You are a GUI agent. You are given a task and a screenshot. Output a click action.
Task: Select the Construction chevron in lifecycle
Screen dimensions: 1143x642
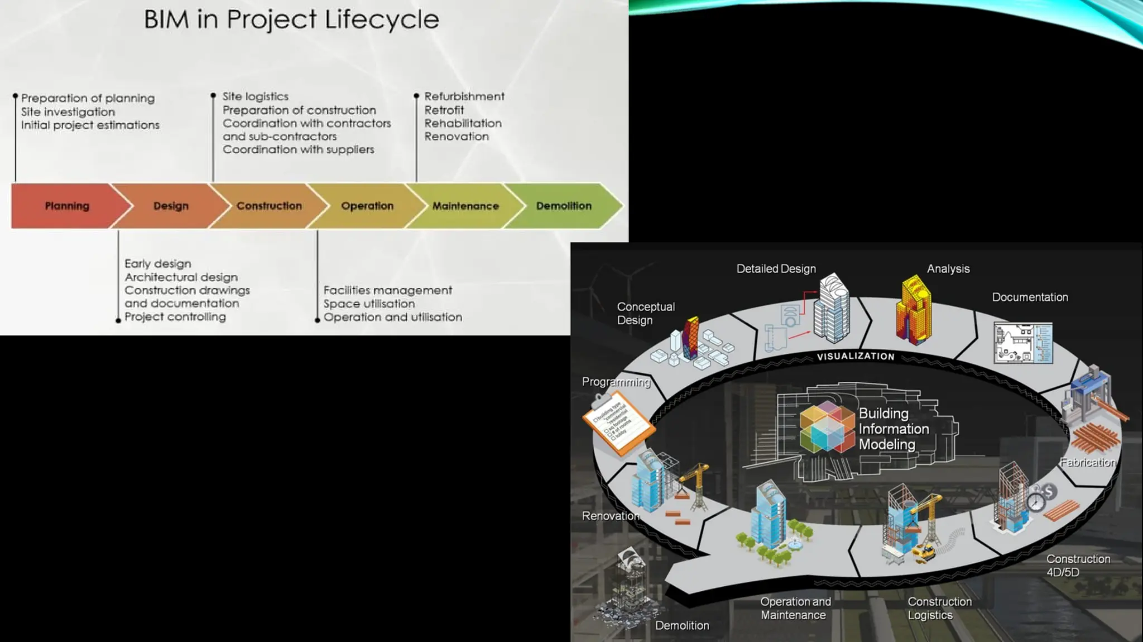[269, 206]
